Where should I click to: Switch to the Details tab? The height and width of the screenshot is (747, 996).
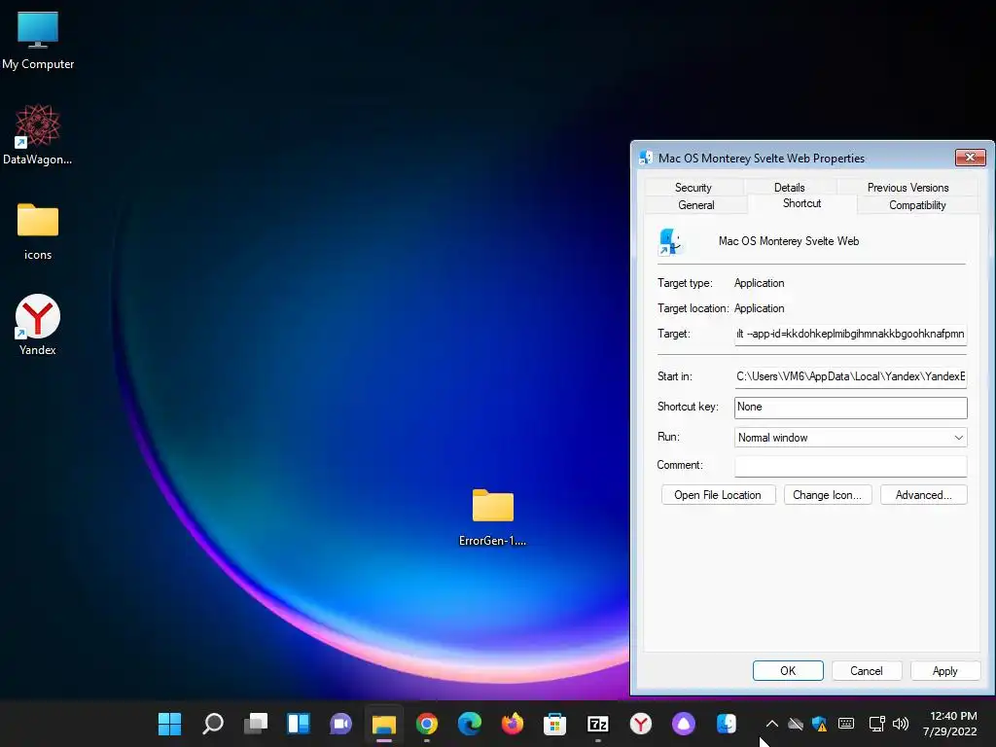click(x=789, y=188)
